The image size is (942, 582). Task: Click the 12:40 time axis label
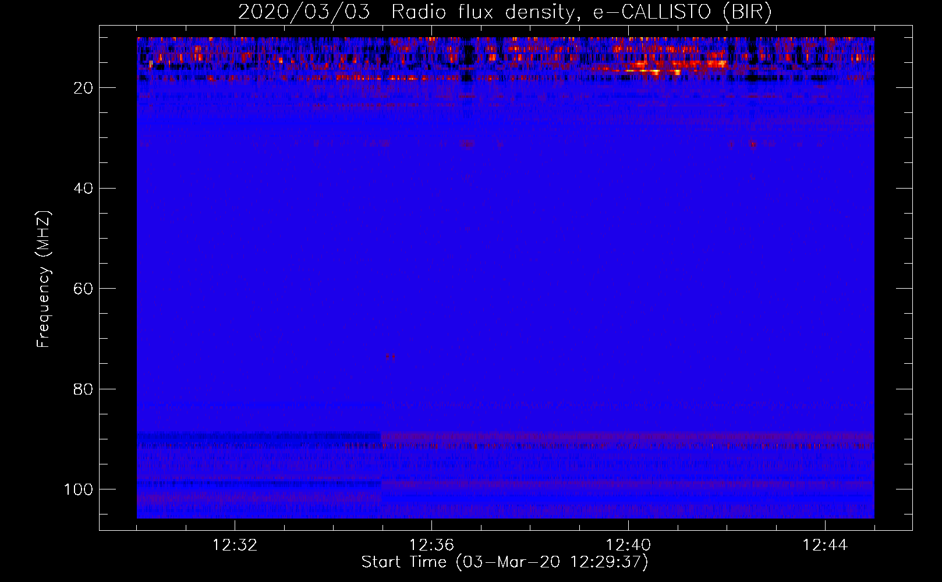(628, 545)
